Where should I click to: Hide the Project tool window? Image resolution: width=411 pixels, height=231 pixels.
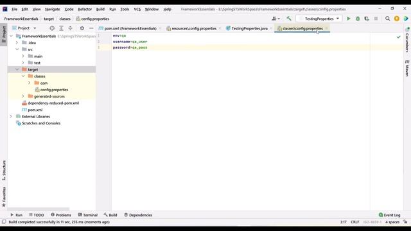91,28
